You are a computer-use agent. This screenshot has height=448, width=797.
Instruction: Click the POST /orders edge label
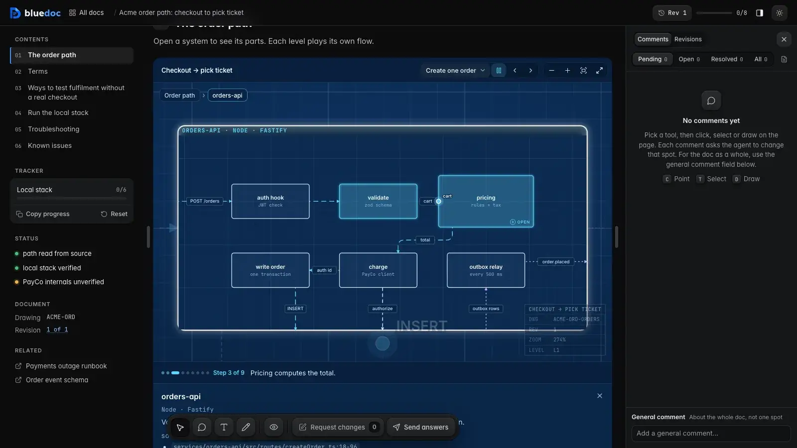tap(205, 201)
